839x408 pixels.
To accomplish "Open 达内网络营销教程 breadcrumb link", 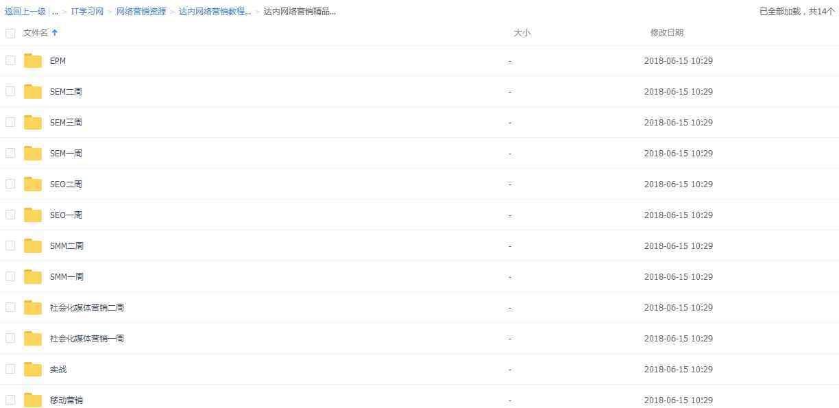I will point(215,12).
